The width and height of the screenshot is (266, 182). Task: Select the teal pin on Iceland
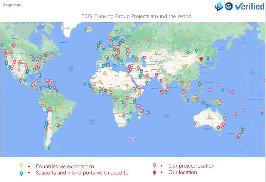pyautogui.click(x=86, y=29)
